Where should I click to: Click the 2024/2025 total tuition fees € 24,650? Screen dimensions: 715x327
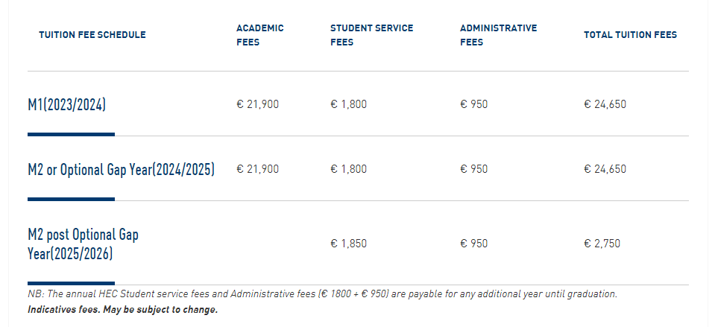pyautogui.click(x=605, y=169)
